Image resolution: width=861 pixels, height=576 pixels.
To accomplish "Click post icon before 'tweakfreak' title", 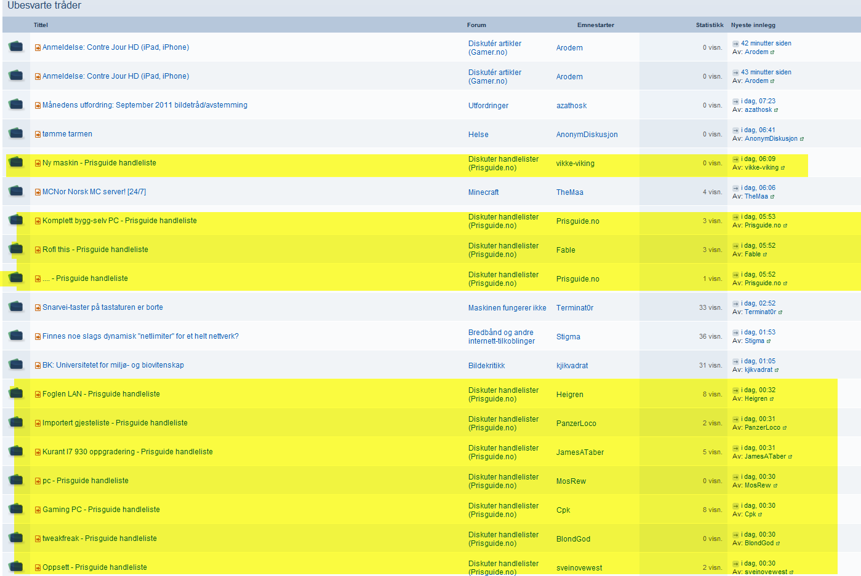I will (x=38, y=539).
